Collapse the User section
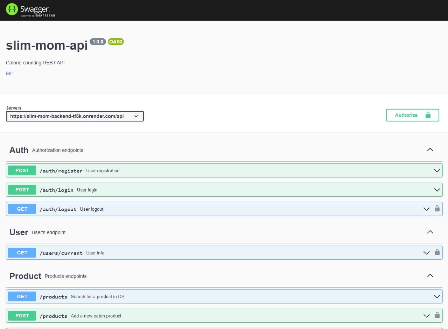Screen dimensions: 448x329 coord(430,232)
